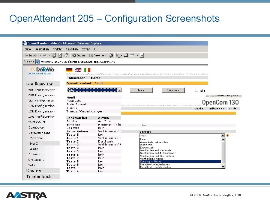The image size is (270, 203).
Task: Open LCR Konfiguration in sidebar
Action: 41,111
